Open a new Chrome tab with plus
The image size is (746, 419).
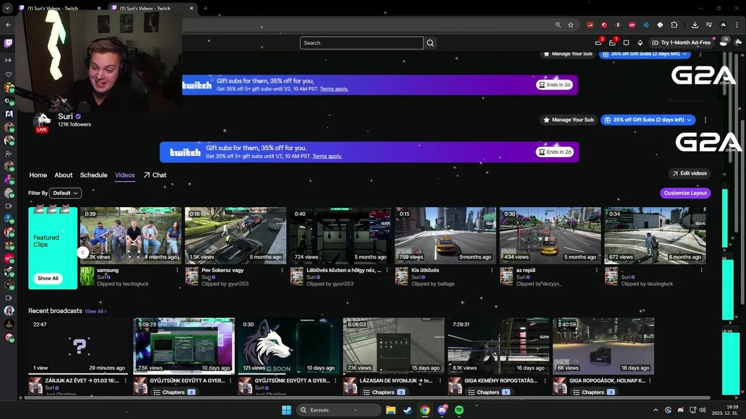click(205, 8)
